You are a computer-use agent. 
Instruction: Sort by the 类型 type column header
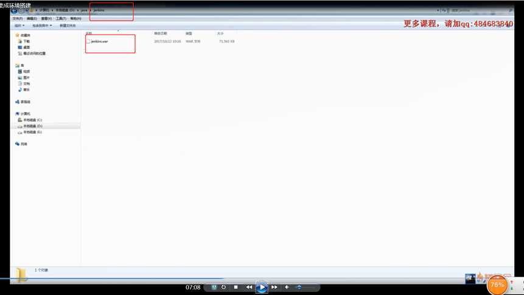tap(189, 33)
